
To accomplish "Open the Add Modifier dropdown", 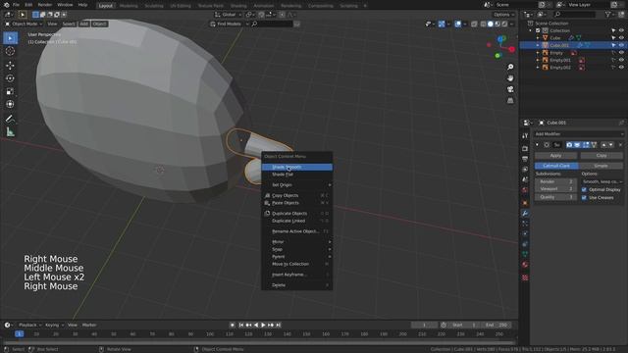I will point(579,134).
